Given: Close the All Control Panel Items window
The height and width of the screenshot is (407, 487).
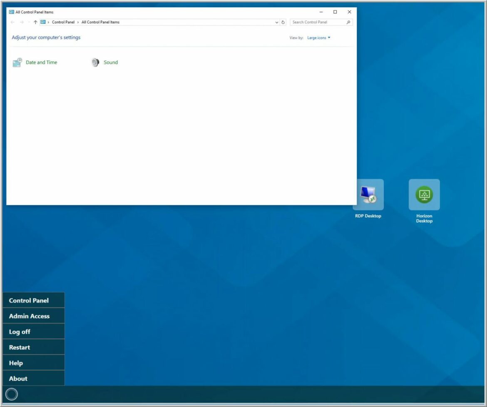Looking at the screenshot, I should pos(349,12).
